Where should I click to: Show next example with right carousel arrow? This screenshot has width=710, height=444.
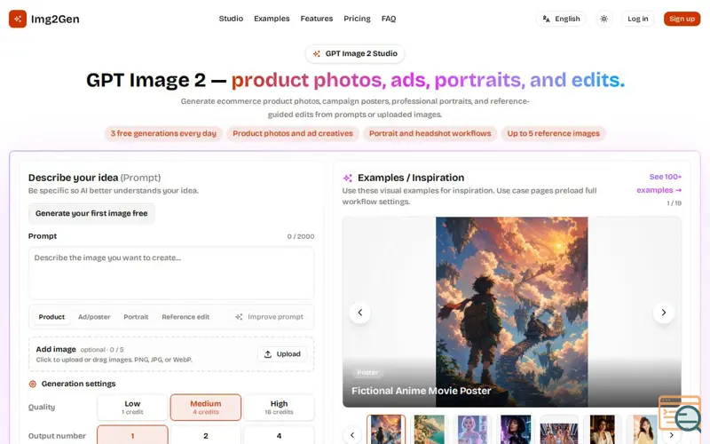point(663,313)
